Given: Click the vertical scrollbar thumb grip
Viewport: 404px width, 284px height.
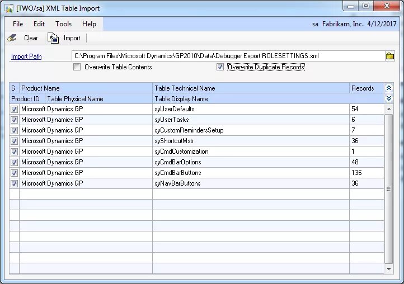Looking at the screenshot, I should (389, 189).
